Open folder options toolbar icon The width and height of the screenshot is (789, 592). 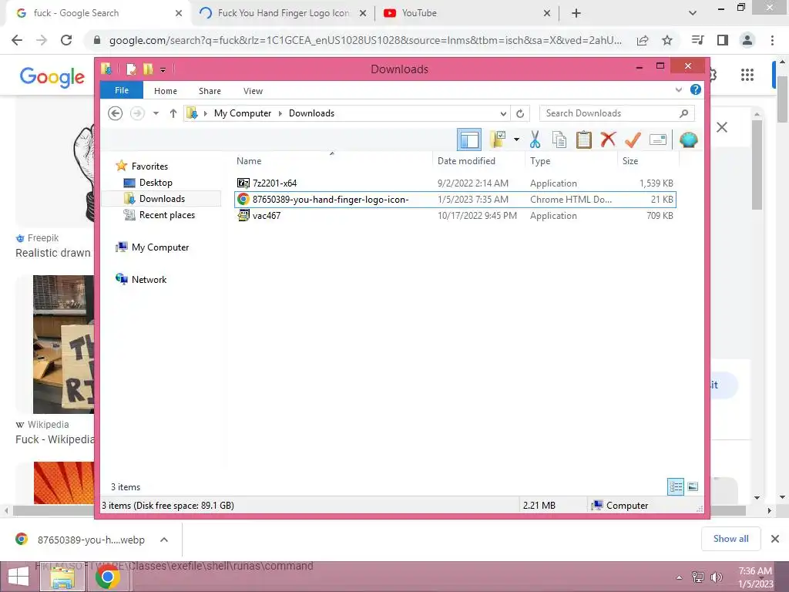click(x=498, y=140)
